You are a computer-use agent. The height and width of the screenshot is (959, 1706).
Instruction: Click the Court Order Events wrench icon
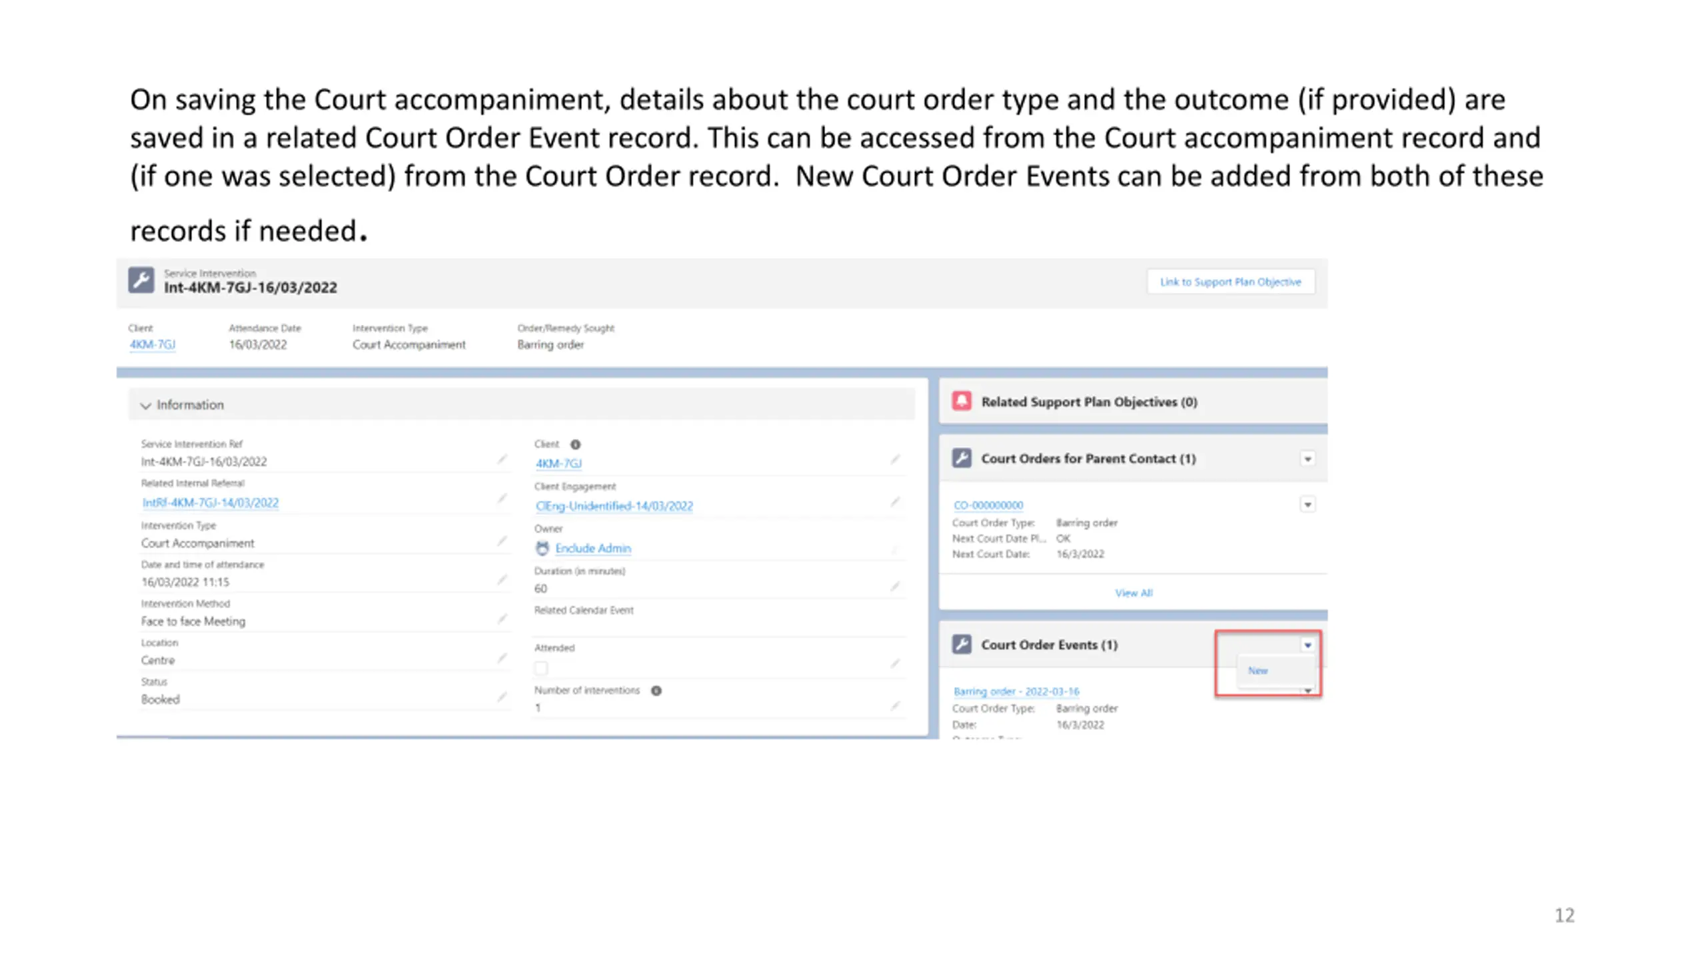(961, 644)
